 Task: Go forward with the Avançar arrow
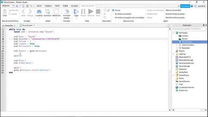click(30, 12)
